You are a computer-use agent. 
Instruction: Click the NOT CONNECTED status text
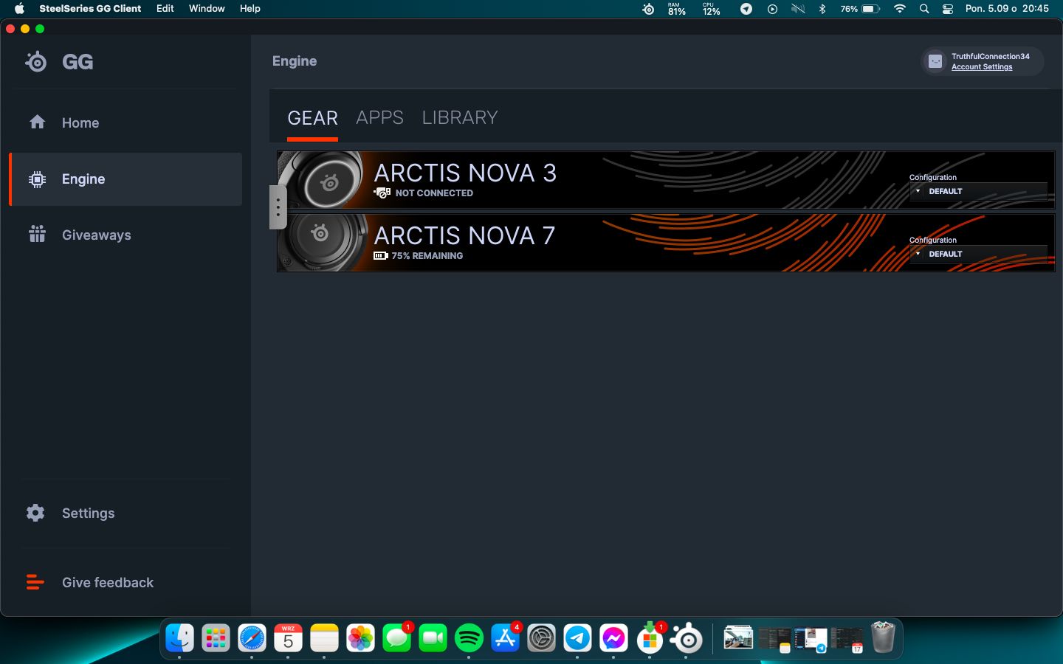point(434,193)
